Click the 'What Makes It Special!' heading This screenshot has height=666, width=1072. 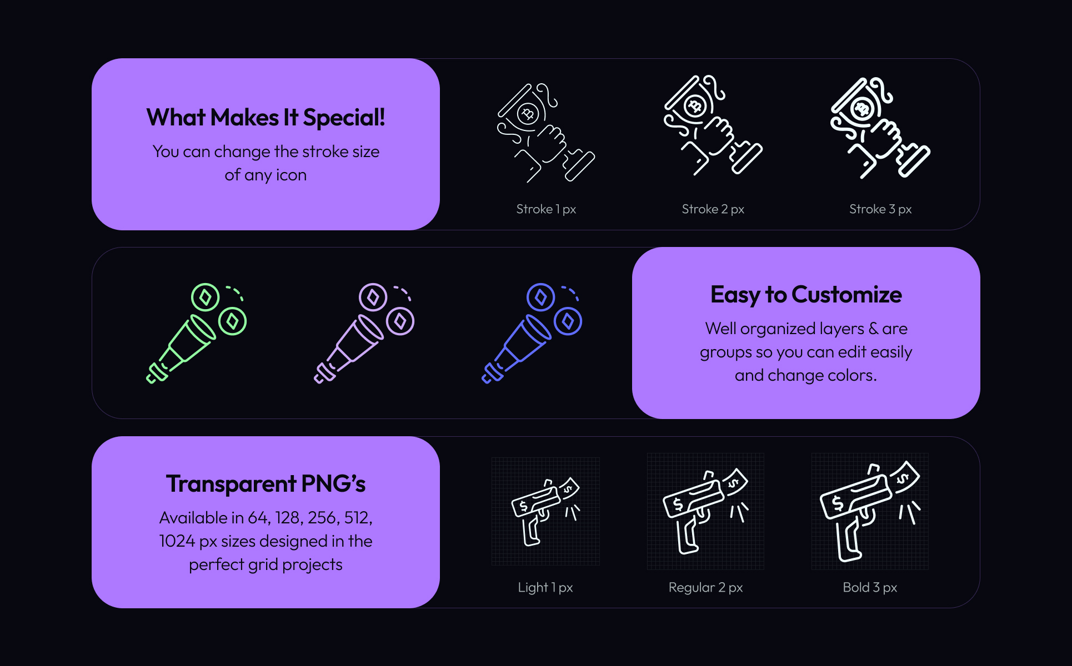click(x=266, y=118)
